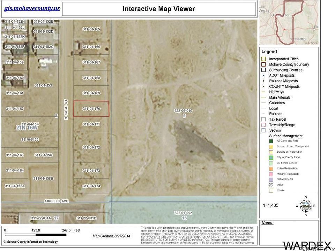The height and width of the screenshot is (251, 335).
Task: Click the Township/Range legend box
Action: pos(264,125)
